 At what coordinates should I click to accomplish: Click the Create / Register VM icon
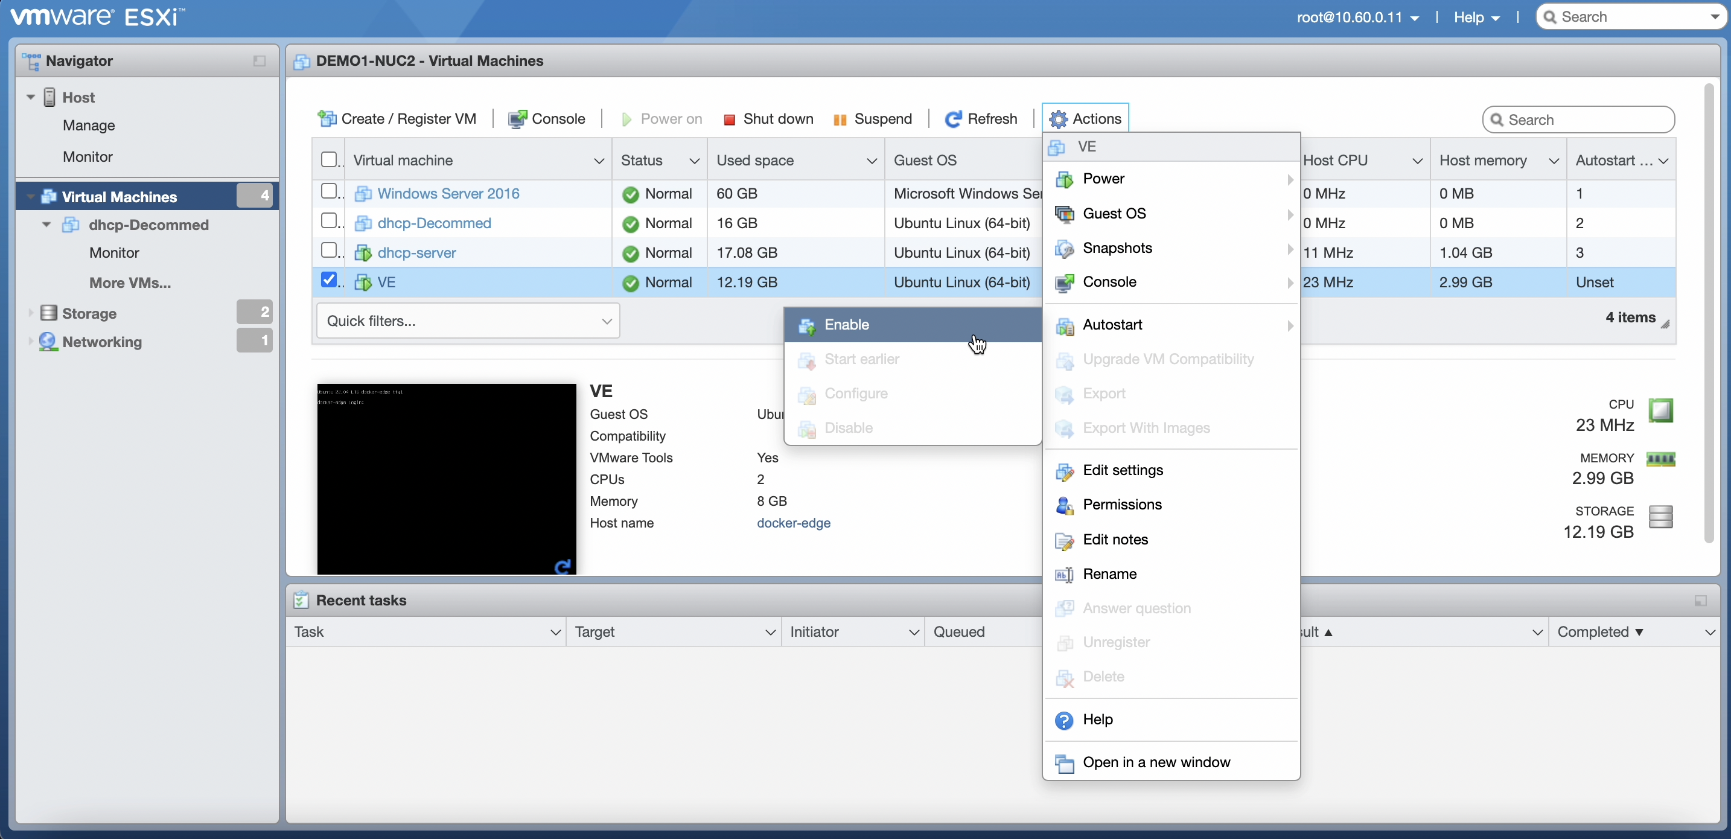327,119
